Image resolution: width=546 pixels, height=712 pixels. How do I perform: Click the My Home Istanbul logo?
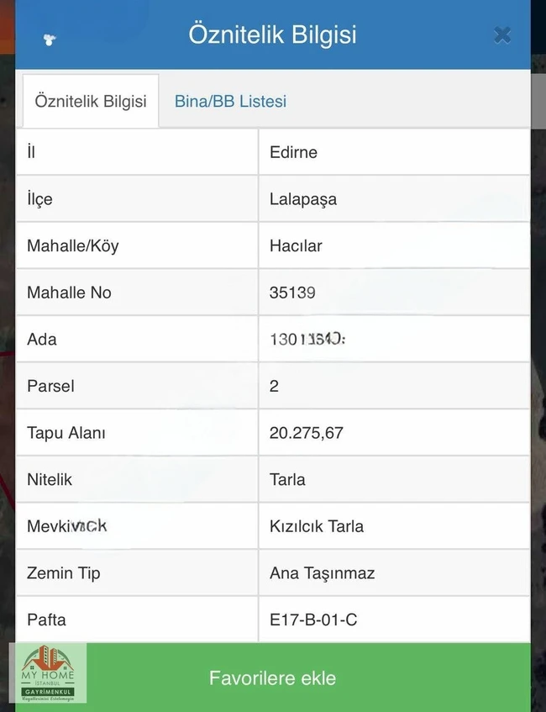48,673
